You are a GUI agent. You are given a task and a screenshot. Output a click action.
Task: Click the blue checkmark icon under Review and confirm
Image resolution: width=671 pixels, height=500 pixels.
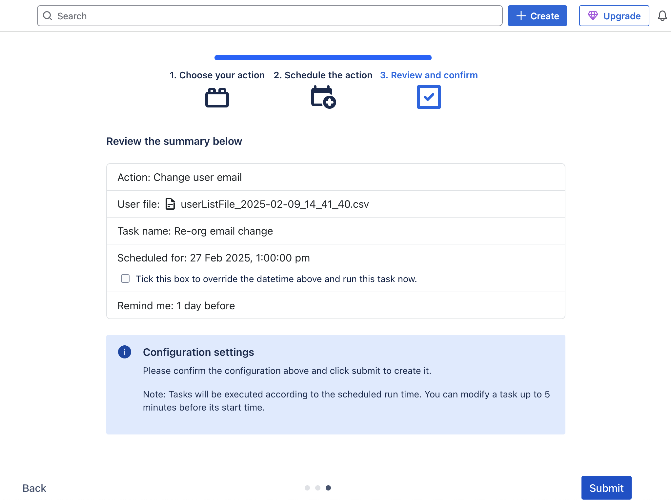[428, 97]
